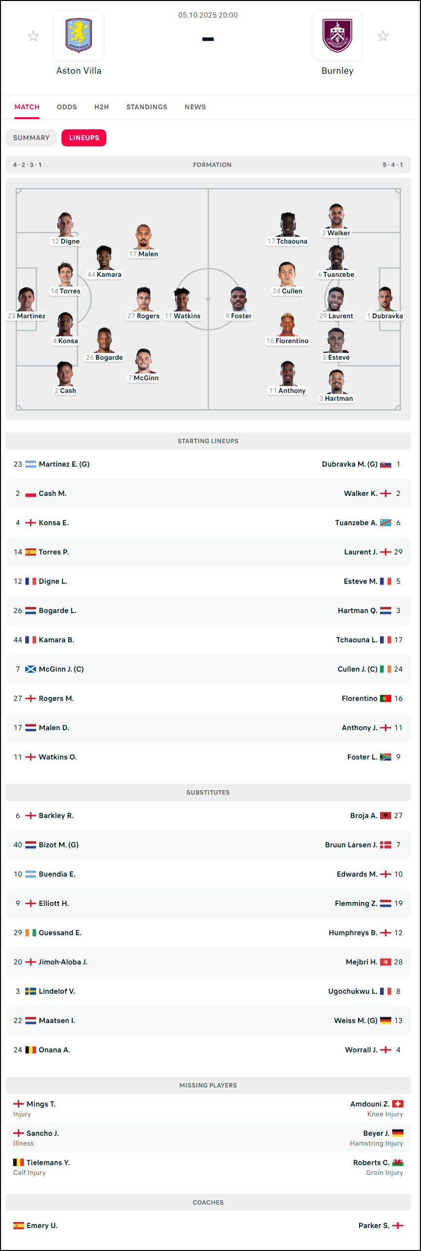Open substitute Broja A. player link
The width and height of the screenshot is (421, 1251).
click(x=363, y=816)
